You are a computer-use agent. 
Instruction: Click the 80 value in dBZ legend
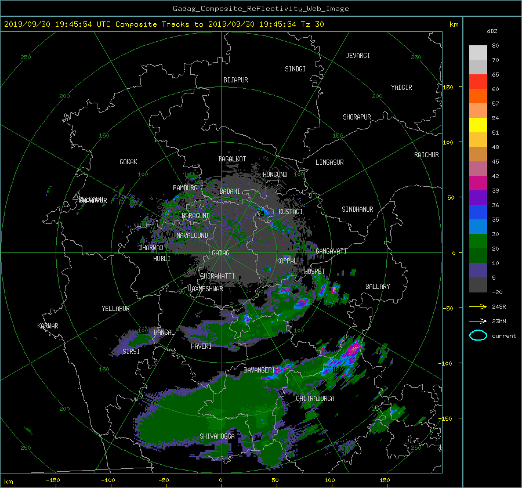click(x=495, y=46)
